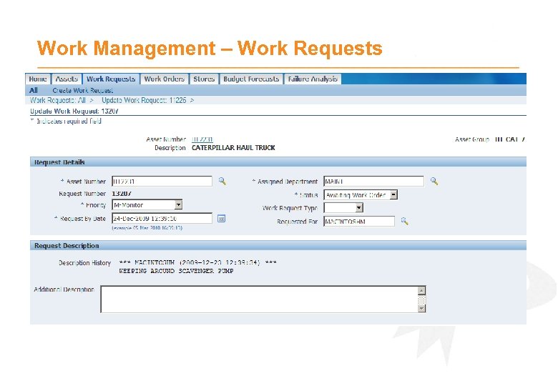Viewport: 558px width, 386px height.
Task: Focus the Request By Date input field
Action: (162, 218)
